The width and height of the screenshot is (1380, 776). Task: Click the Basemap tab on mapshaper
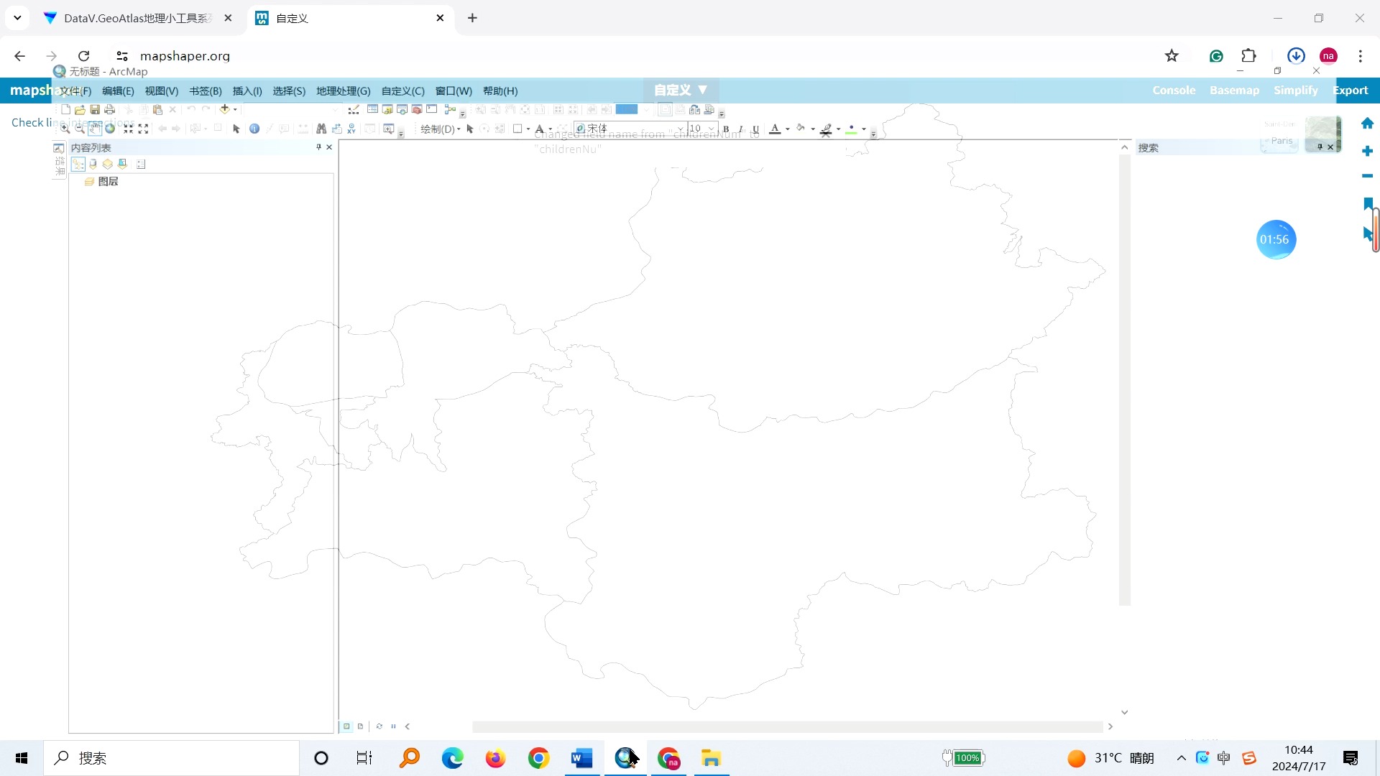point(1235,89)
